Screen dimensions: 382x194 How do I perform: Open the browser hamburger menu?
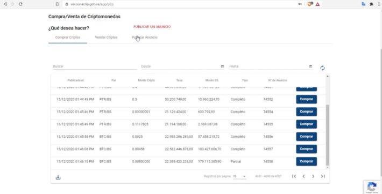click(x=379, y=4)
